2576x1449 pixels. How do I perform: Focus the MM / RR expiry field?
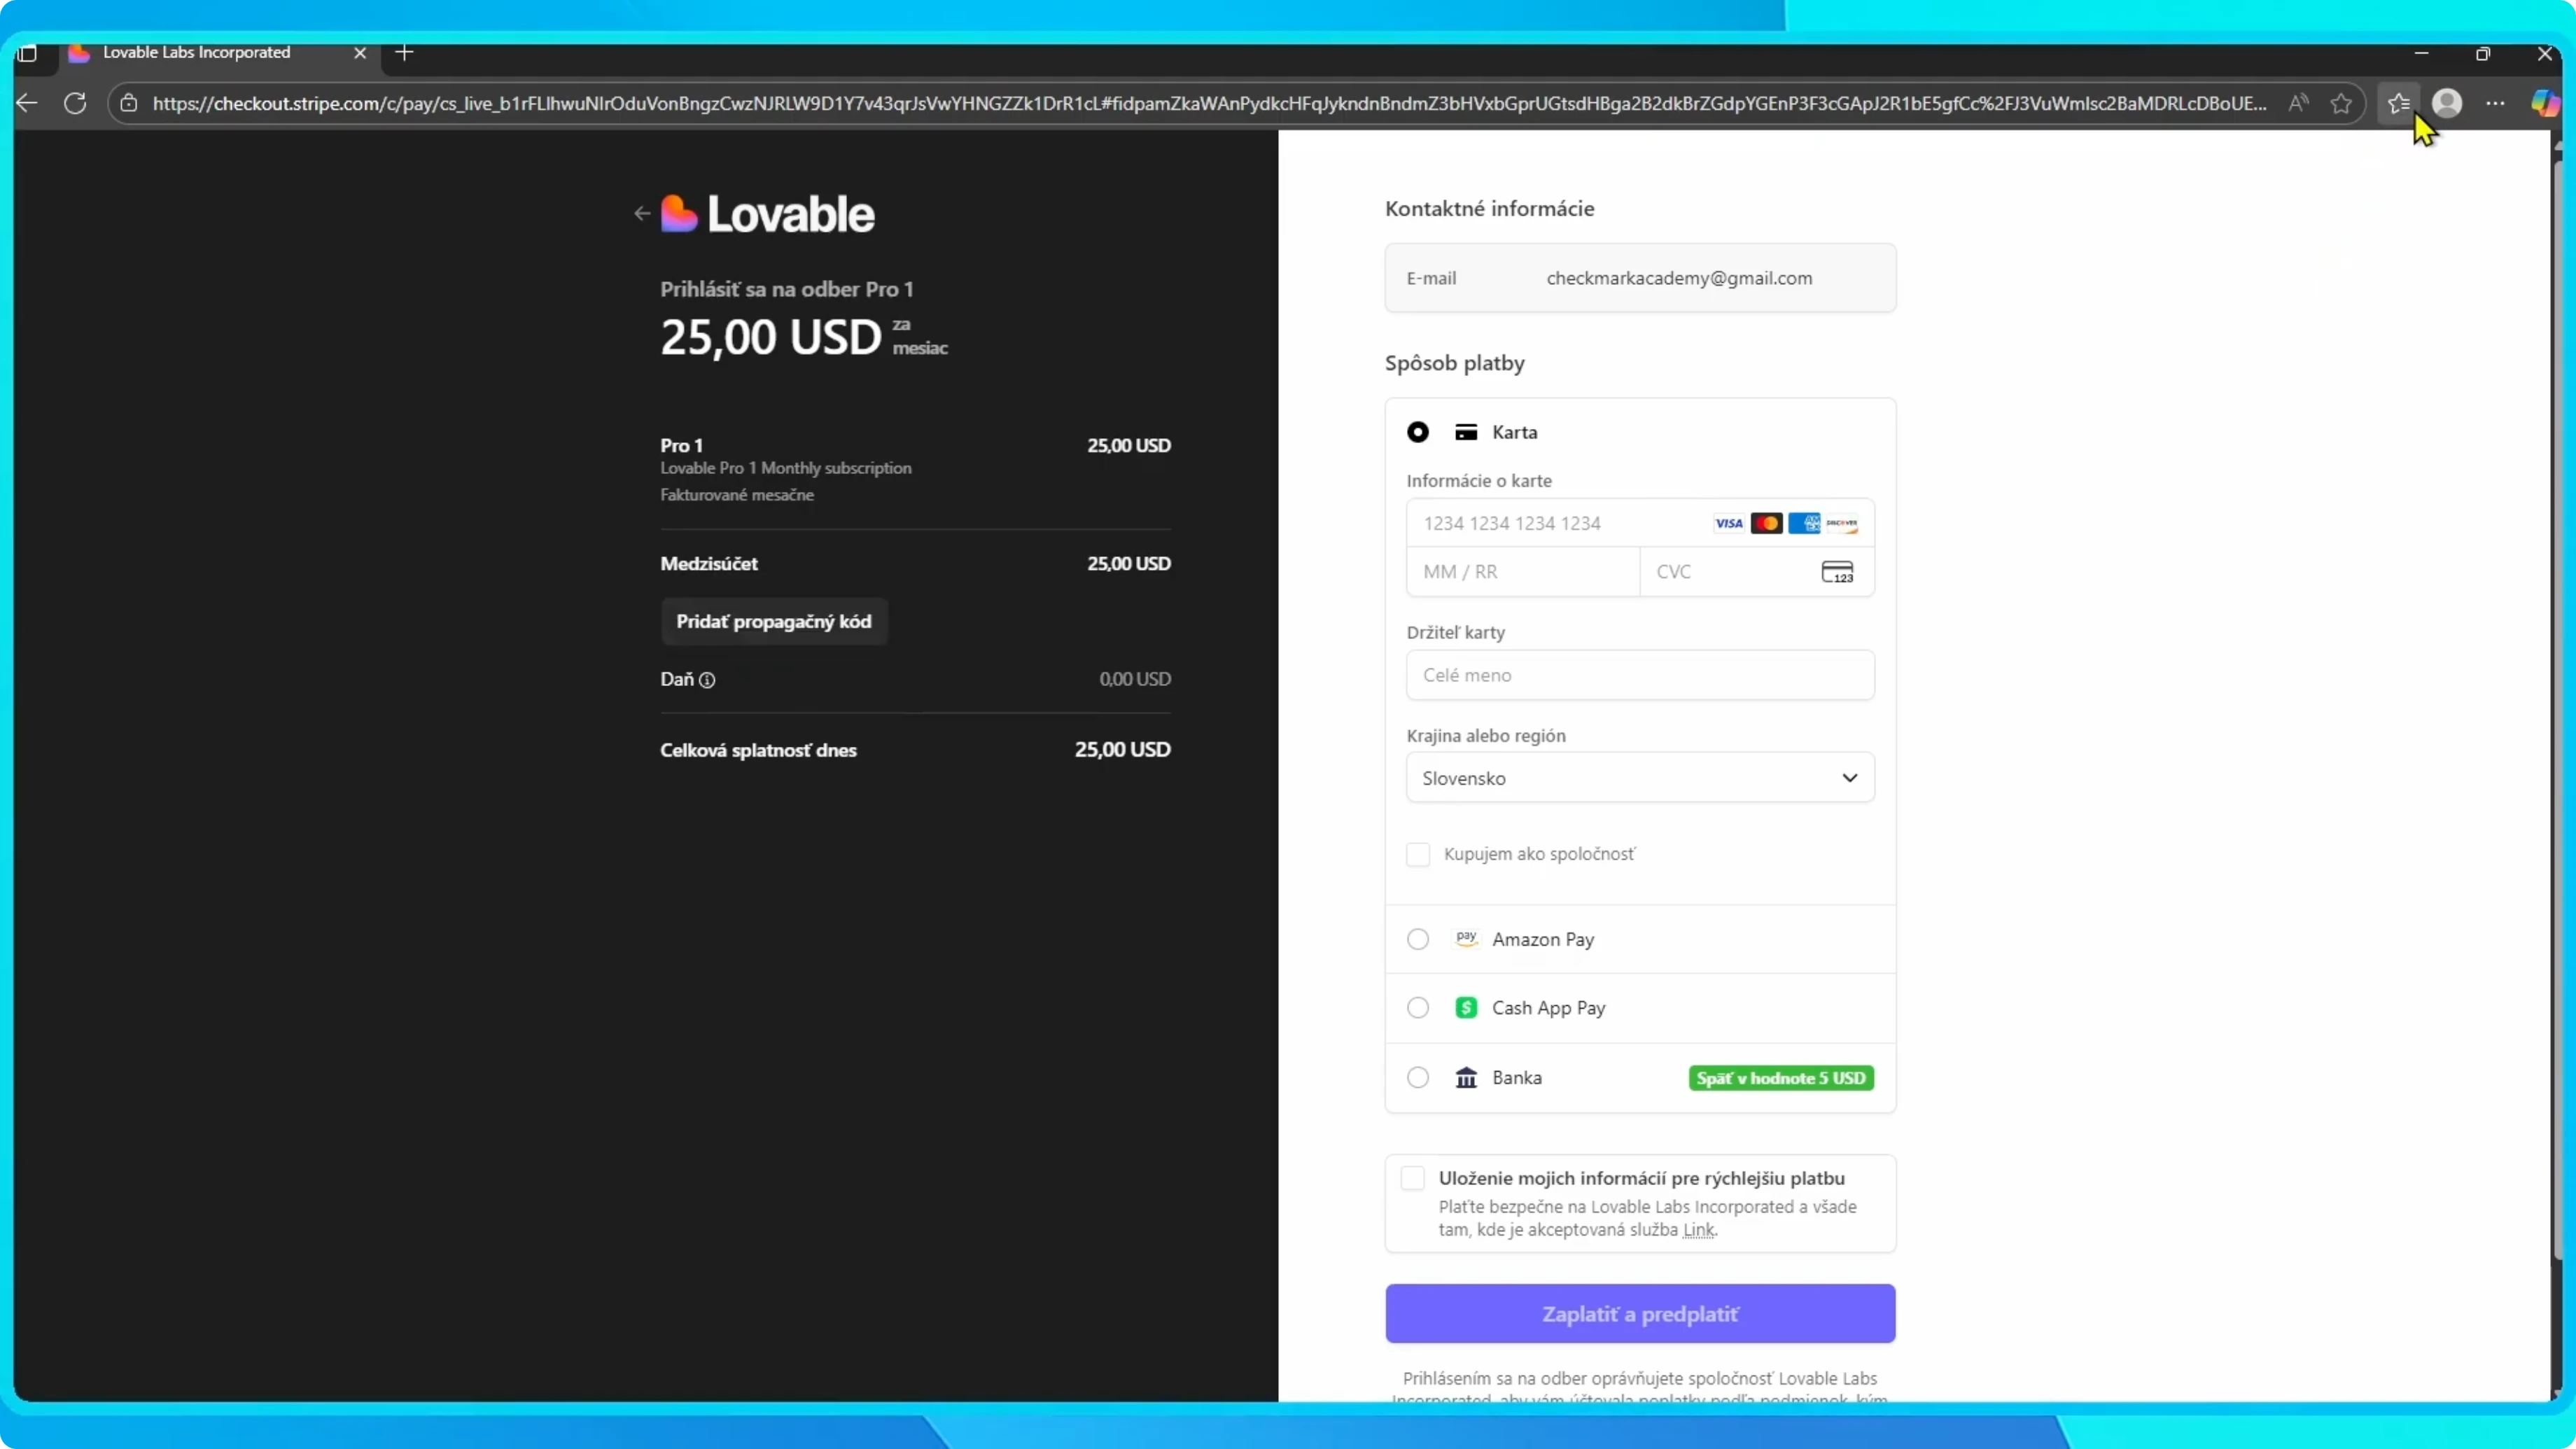(x=1523, y=572)
